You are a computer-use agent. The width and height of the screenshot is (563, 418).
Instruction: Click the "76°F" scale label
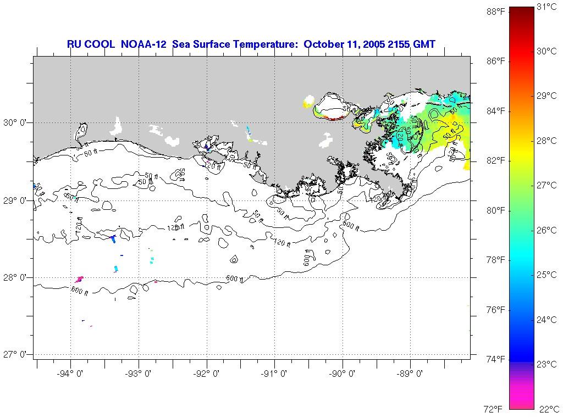pyautogui.click(x=495, y=310)
